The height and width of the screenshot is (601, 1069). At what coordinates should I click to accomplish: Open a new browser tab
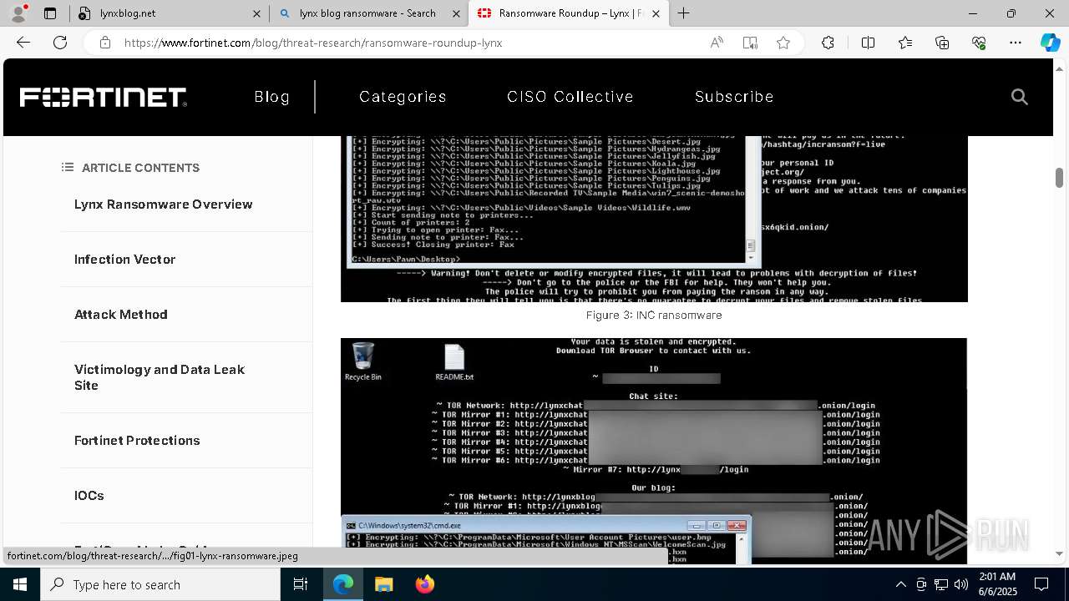point(684,13)
